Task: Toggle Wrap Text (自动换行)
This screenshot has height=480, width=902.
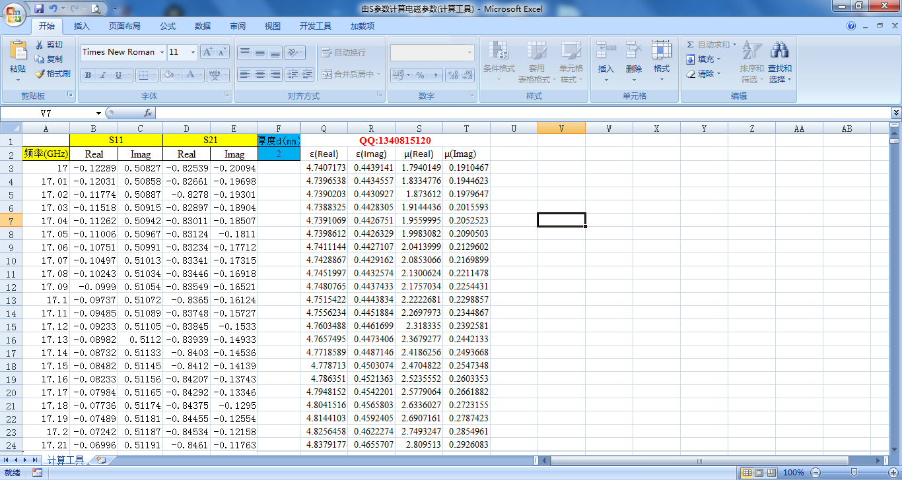Action: point(343,52)
